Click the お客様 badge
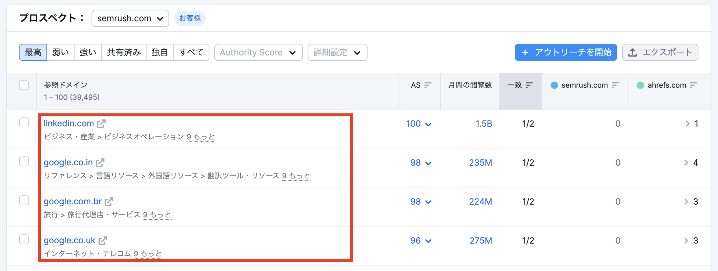Image resolution: width=718 pixels, height=271 pixels. (x=190, y=18)
